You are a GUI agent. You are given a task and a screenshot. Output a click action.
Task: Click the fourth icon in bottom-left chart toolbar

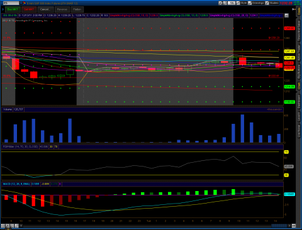click(16, 226)
